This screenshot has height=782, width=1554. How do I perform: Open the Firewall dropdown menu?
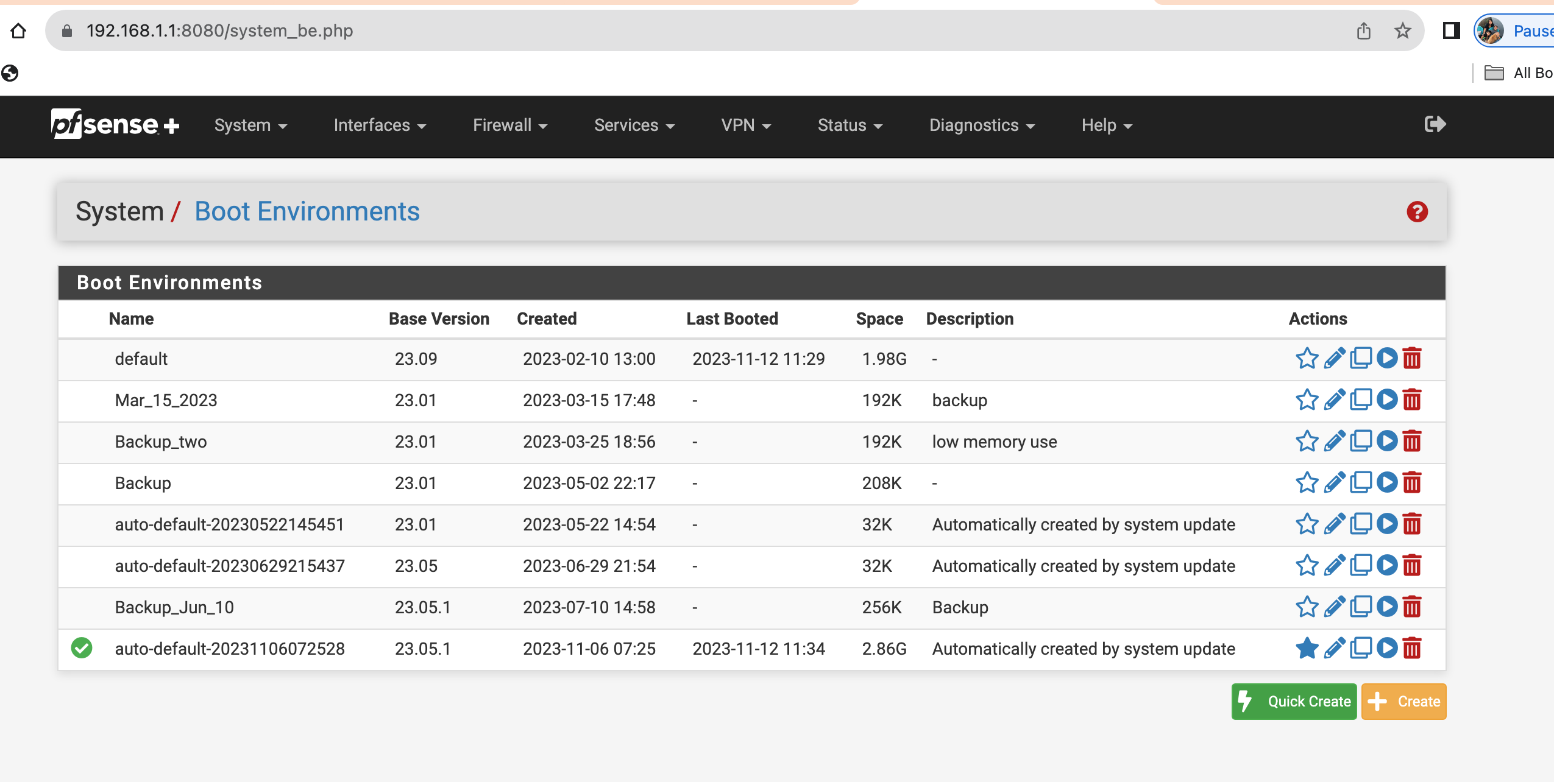click(509, 125)
